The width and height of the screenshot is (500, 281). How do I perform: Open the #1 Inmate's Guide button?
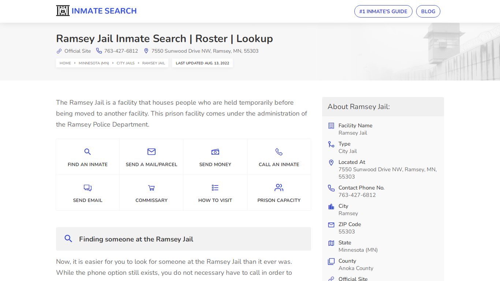[383, 11]
